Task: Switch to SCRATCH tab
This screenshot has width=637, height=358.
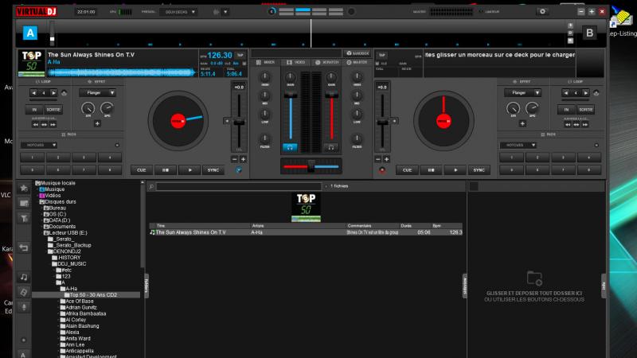Action: [327, 63]
